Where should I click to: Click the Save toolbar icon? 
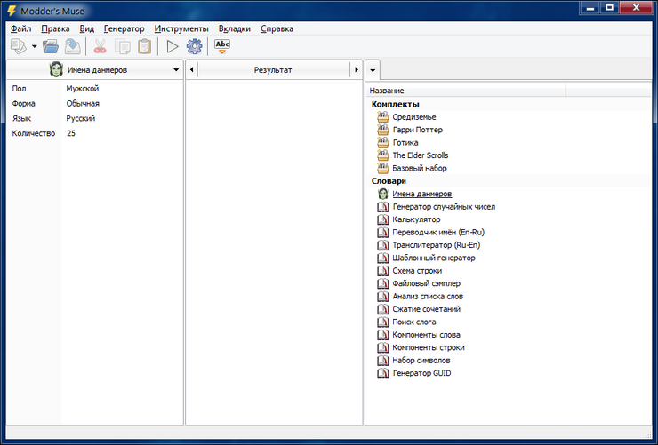click(x=72, y=46)
